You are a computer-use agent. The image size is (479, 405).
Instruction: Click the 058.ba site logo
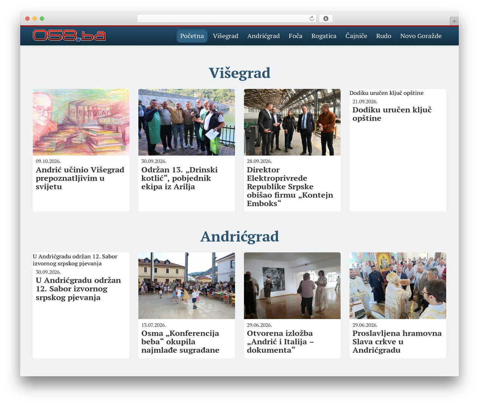(69, 35)
